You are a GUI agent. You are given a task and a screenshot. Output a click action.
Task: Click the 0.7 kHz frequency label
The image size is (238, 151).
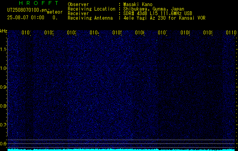point(3,125)
